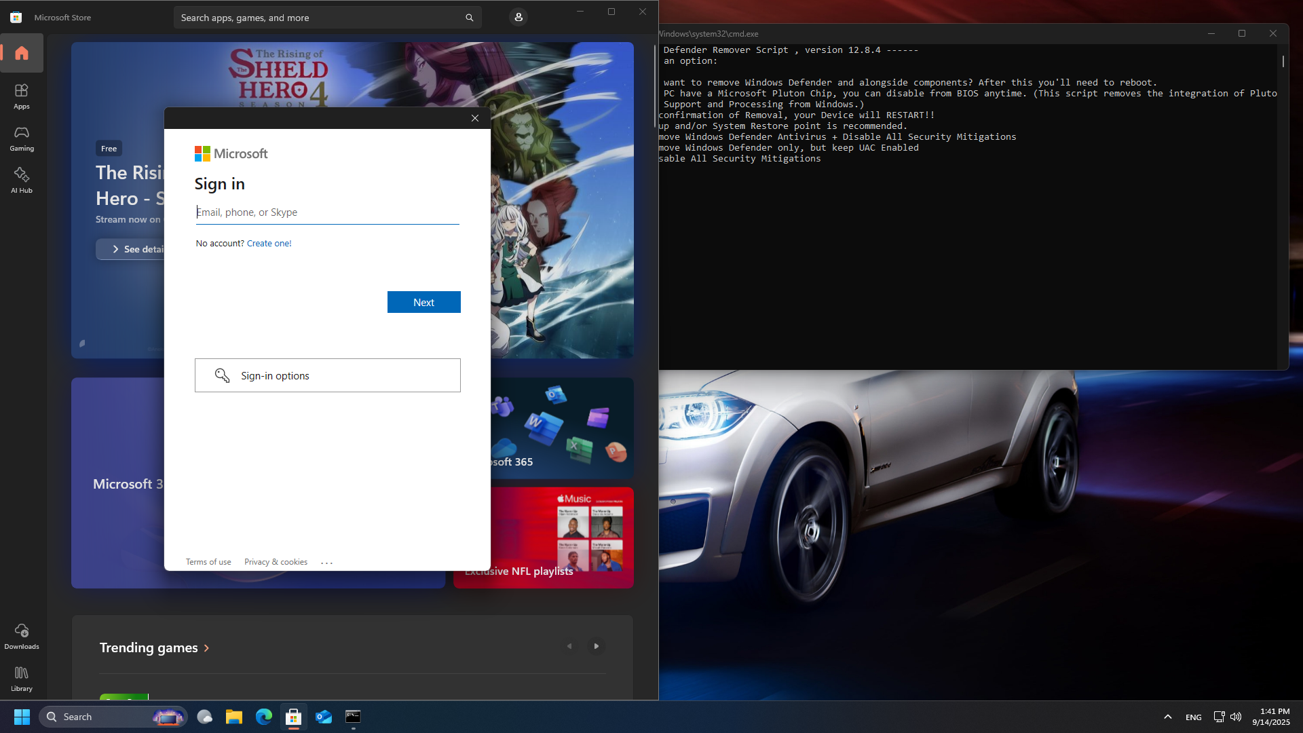Screen dimensions: 1303x733
Task: Click the Next button in sign-in
Action: click(x=424, y=302)
